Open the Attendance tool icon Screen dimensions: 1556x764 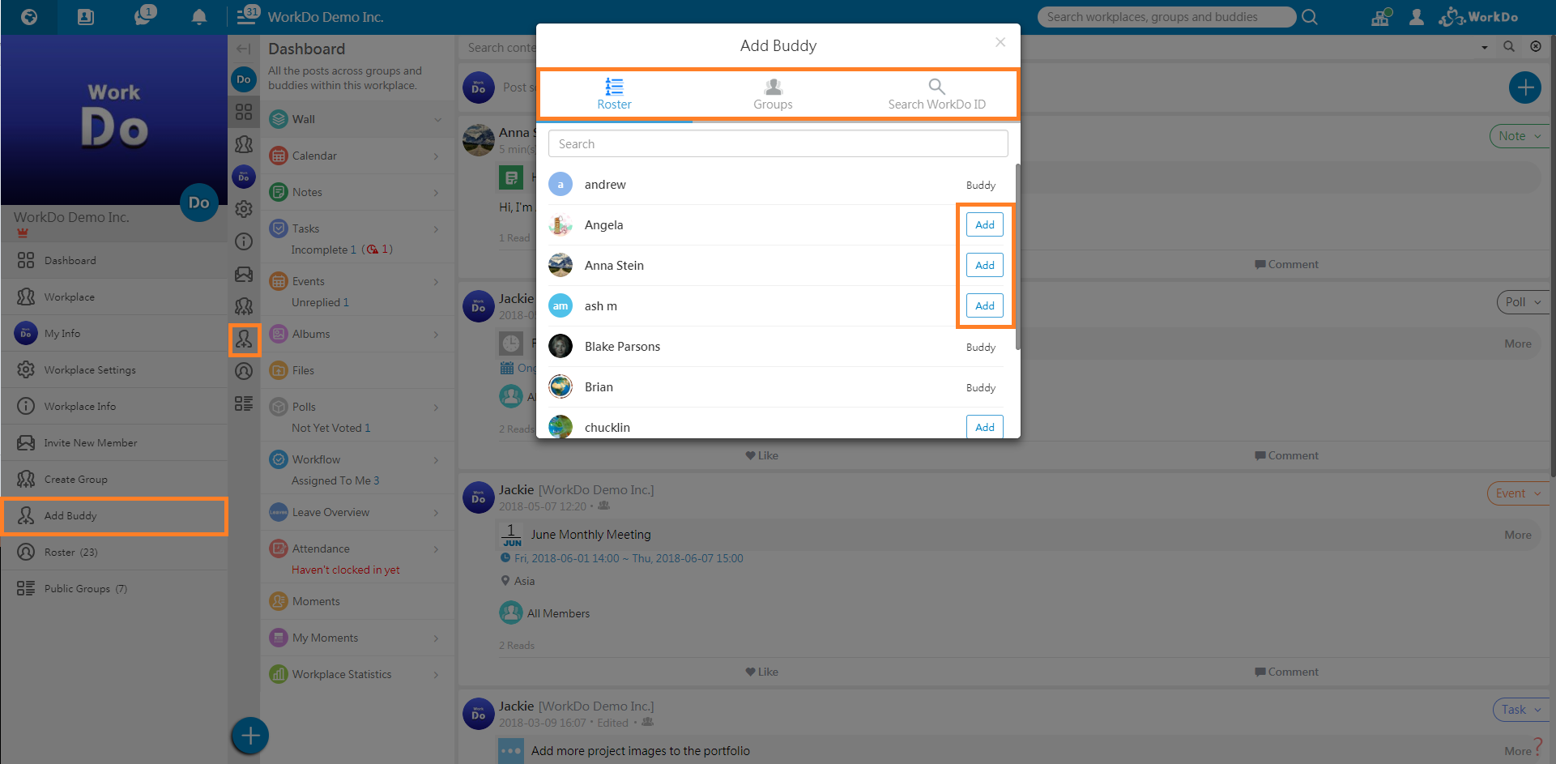pyautogui.click(x=278, y=548)
